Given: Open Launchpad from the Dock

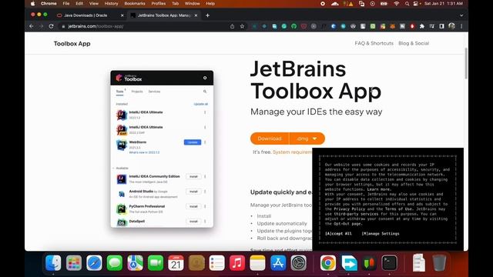Looking at the screenshot, I should point(74,262).
